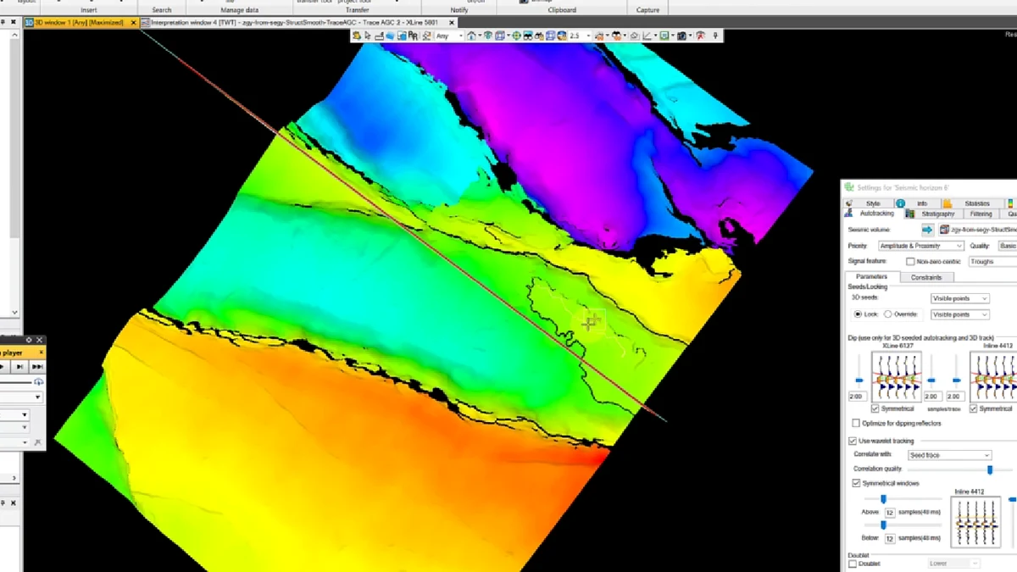
Task: Click the face-mask icon in window toolbar
Action: pyautogui.click(x=618, y=36)
